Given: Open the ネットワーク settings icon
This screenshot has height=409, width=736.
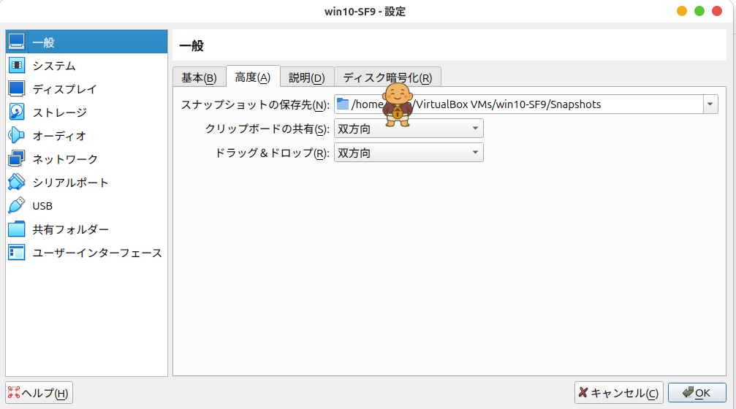Looking at the screenshot, I should click(x=17, y=159).
